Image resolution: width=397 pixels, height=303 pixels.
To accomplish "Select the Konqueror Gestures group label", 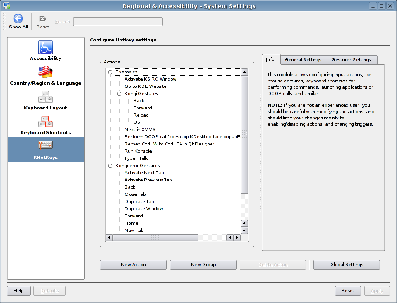I will pos(138,166).
